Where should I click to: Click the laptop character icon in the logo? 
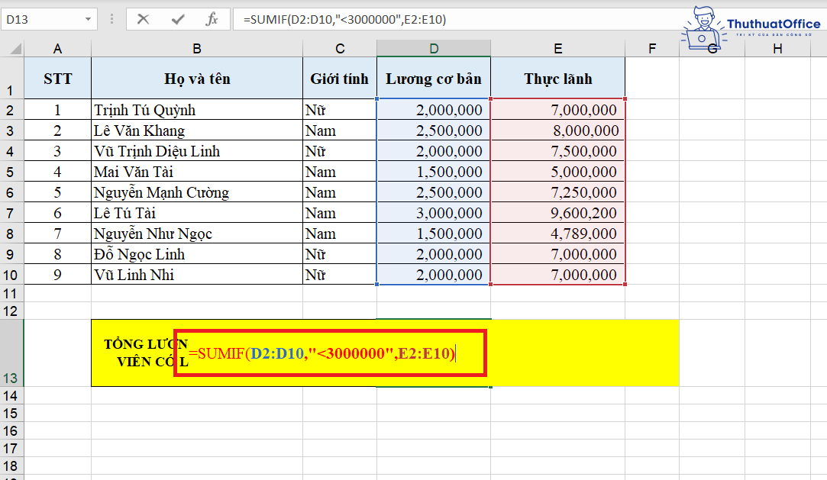[x=702, y=27]
